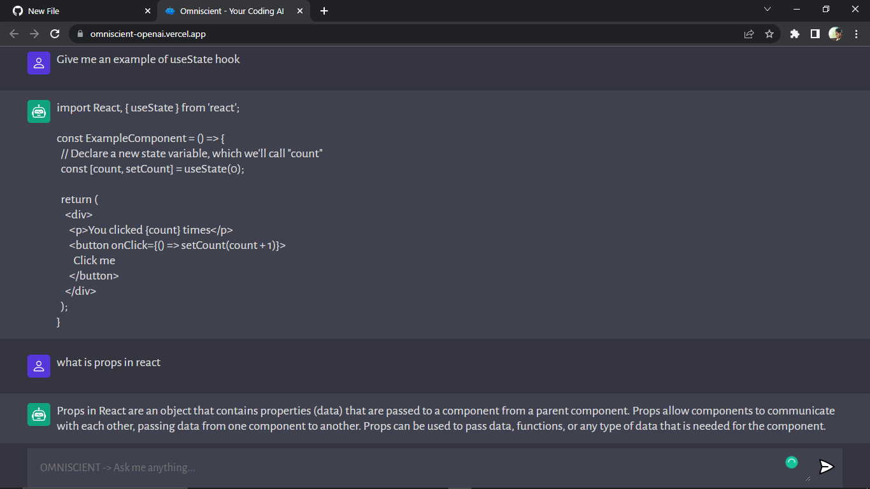Click user avatar next to useState question

point(39,63)
